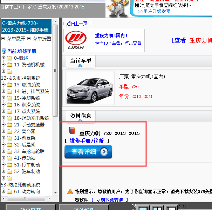The height and width of the screenshot is (210, 212).
Task: Click the tree vertical scrollbar thumb
Action: (55, 71)
